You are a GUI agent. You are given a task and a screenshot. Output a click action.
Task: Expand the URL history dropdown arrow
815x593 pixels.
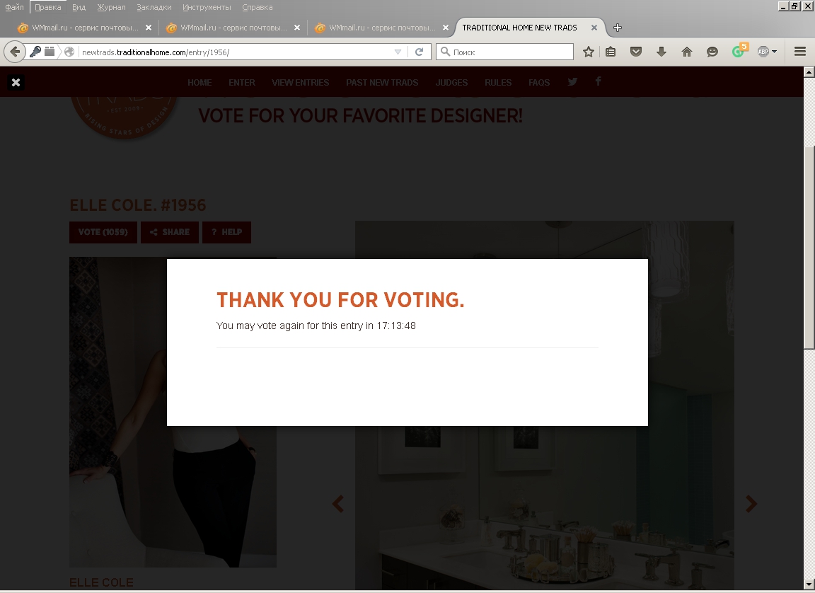pos(398,52)
